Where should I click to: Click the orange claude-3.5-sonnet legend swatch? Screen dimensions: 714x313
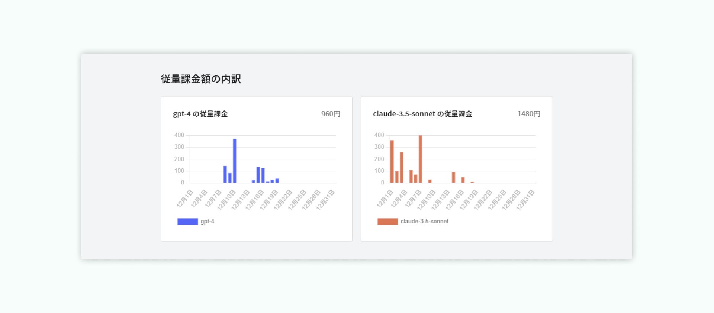pos(387,222)
